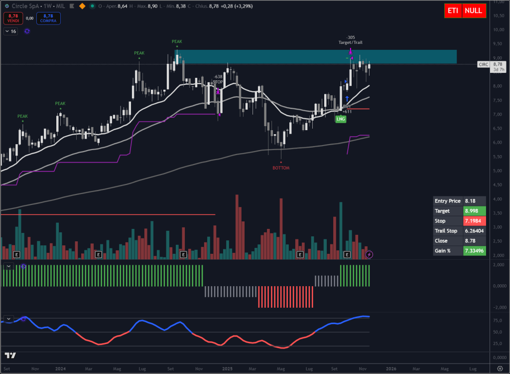
Task: Select the 1W timeframe in the symbol legend
Action: click(46, 5)
